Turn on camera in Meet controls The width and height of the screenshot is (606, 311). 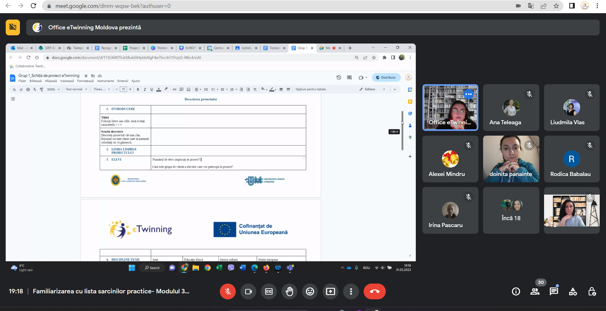coord(248,291)
